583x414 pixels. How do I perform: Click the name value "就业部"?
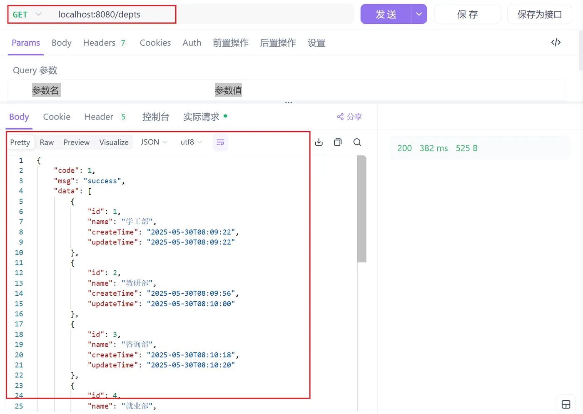137,406
